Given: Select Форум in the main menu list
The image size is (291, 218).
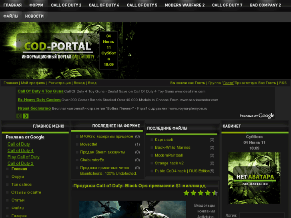Looking at the screenshot, I should tap(18, 177).
